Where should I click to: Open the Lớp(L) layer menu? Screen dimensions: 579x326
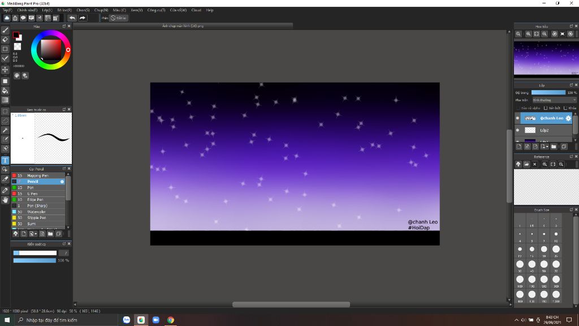pyautogui.click(x=47, y=10)
